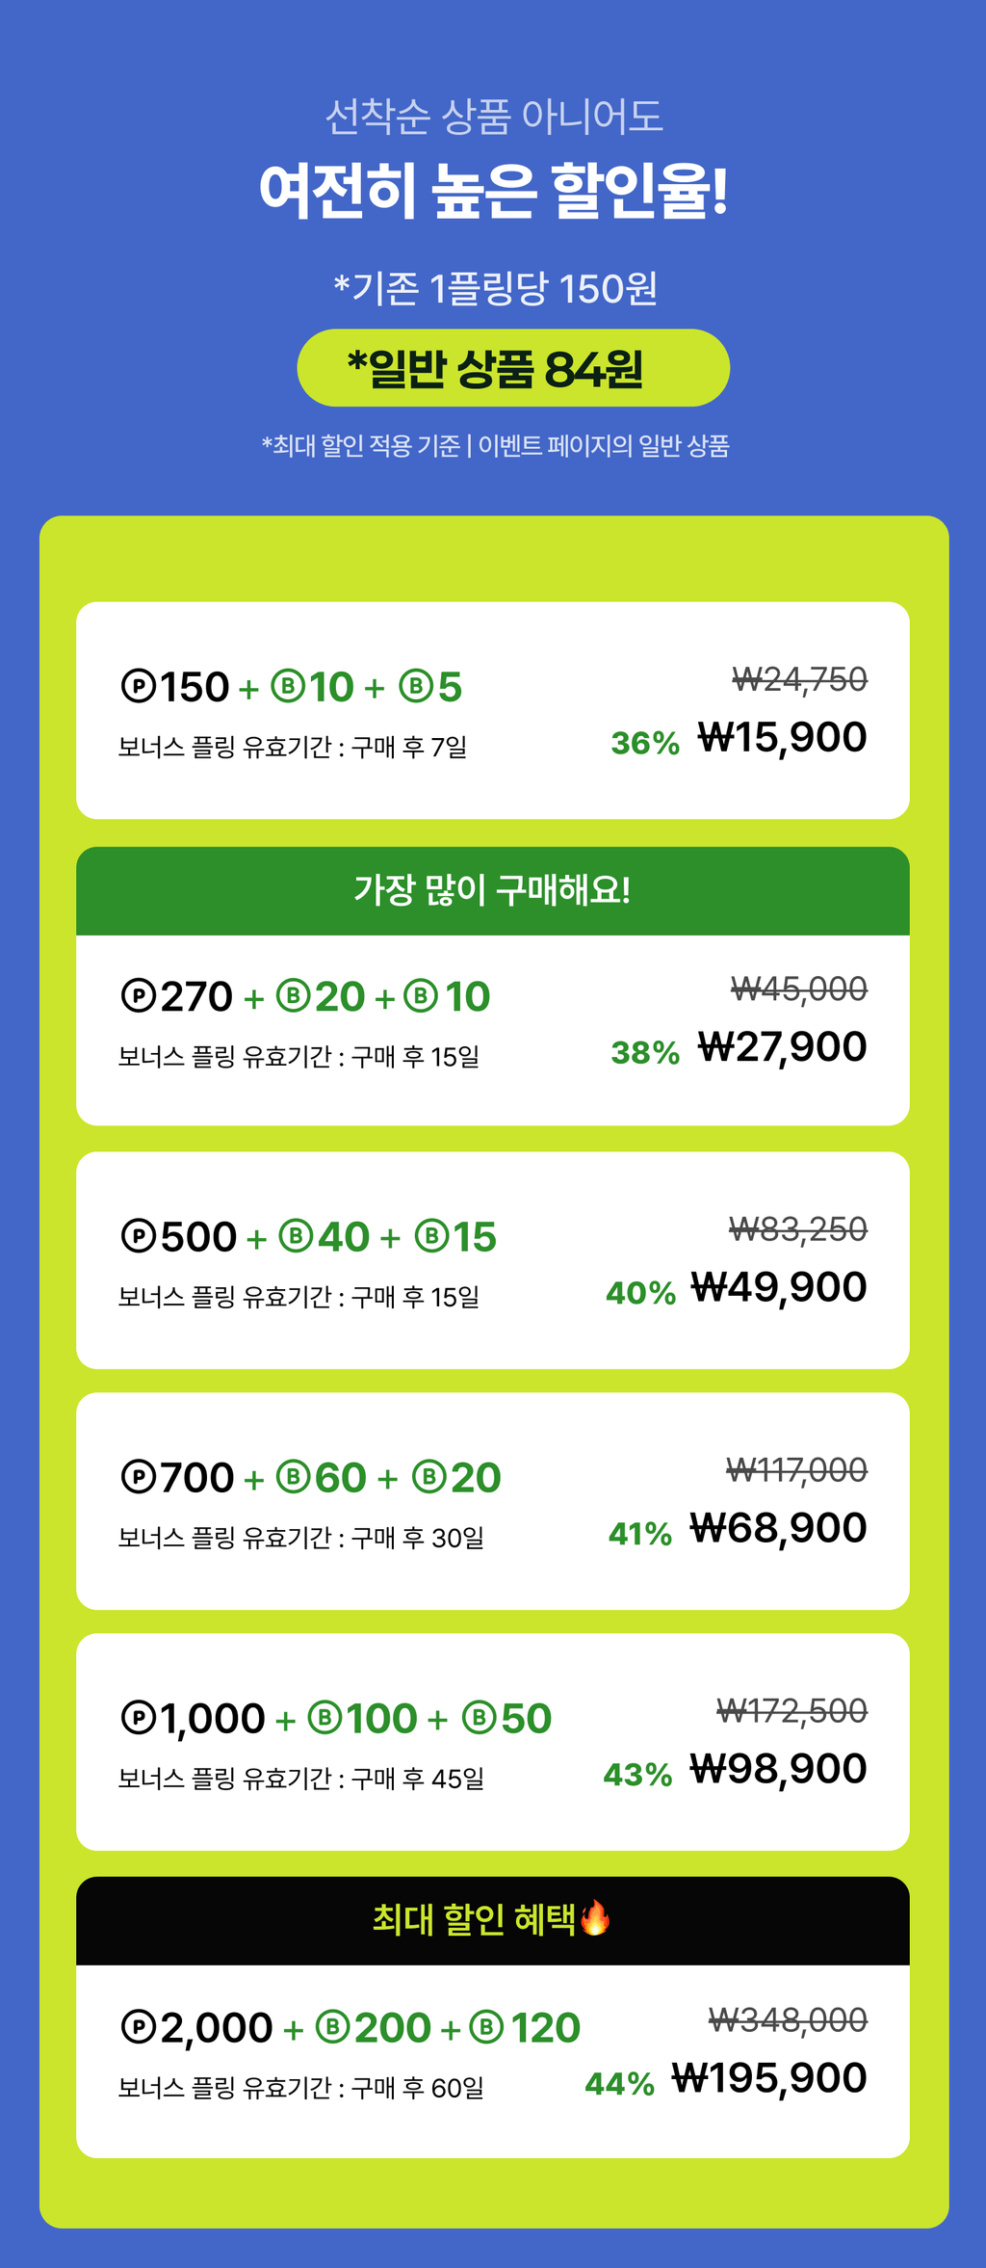Viewport: 986px width, 2268px height.
Task: Click the P coin icon beside 150
Action: [138, 687]
